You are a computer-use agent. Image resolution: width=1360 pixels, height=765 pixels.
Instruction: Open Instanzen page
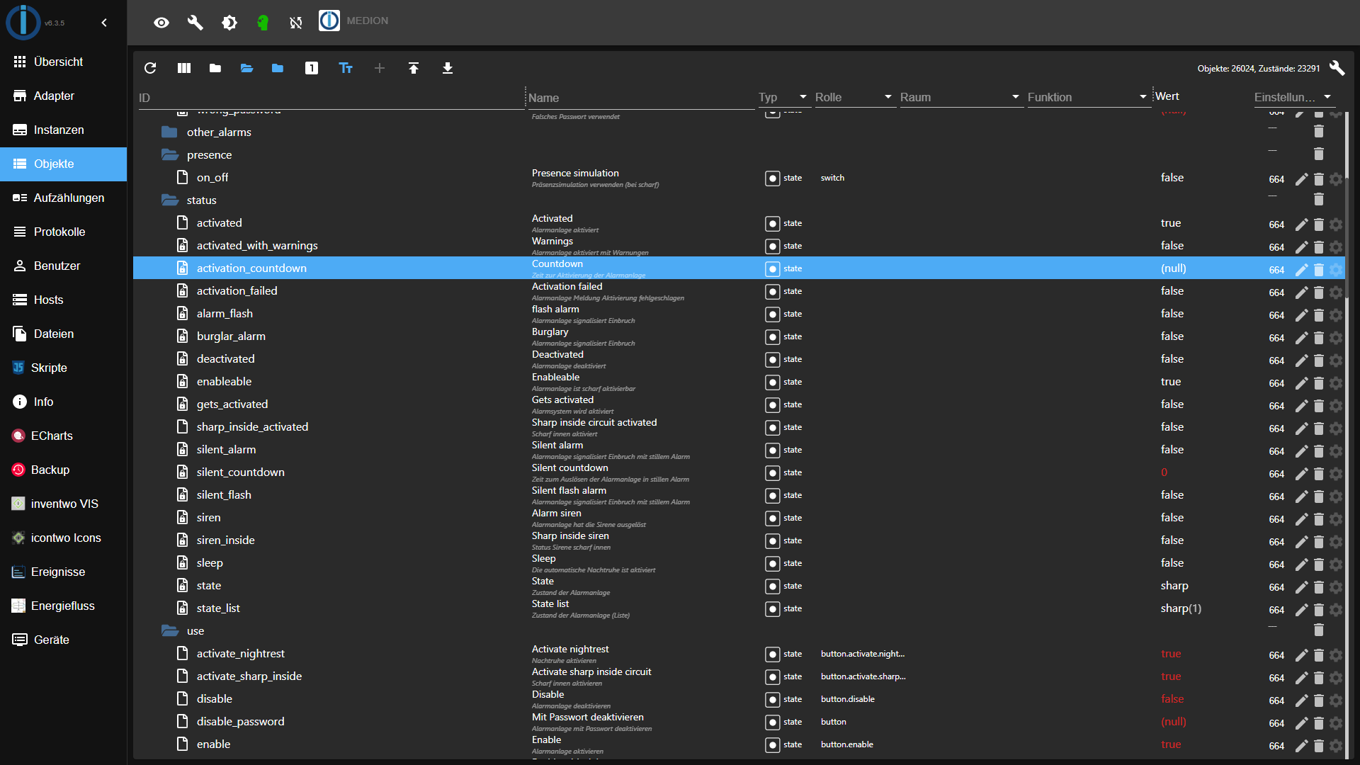[x=64, y=130]
